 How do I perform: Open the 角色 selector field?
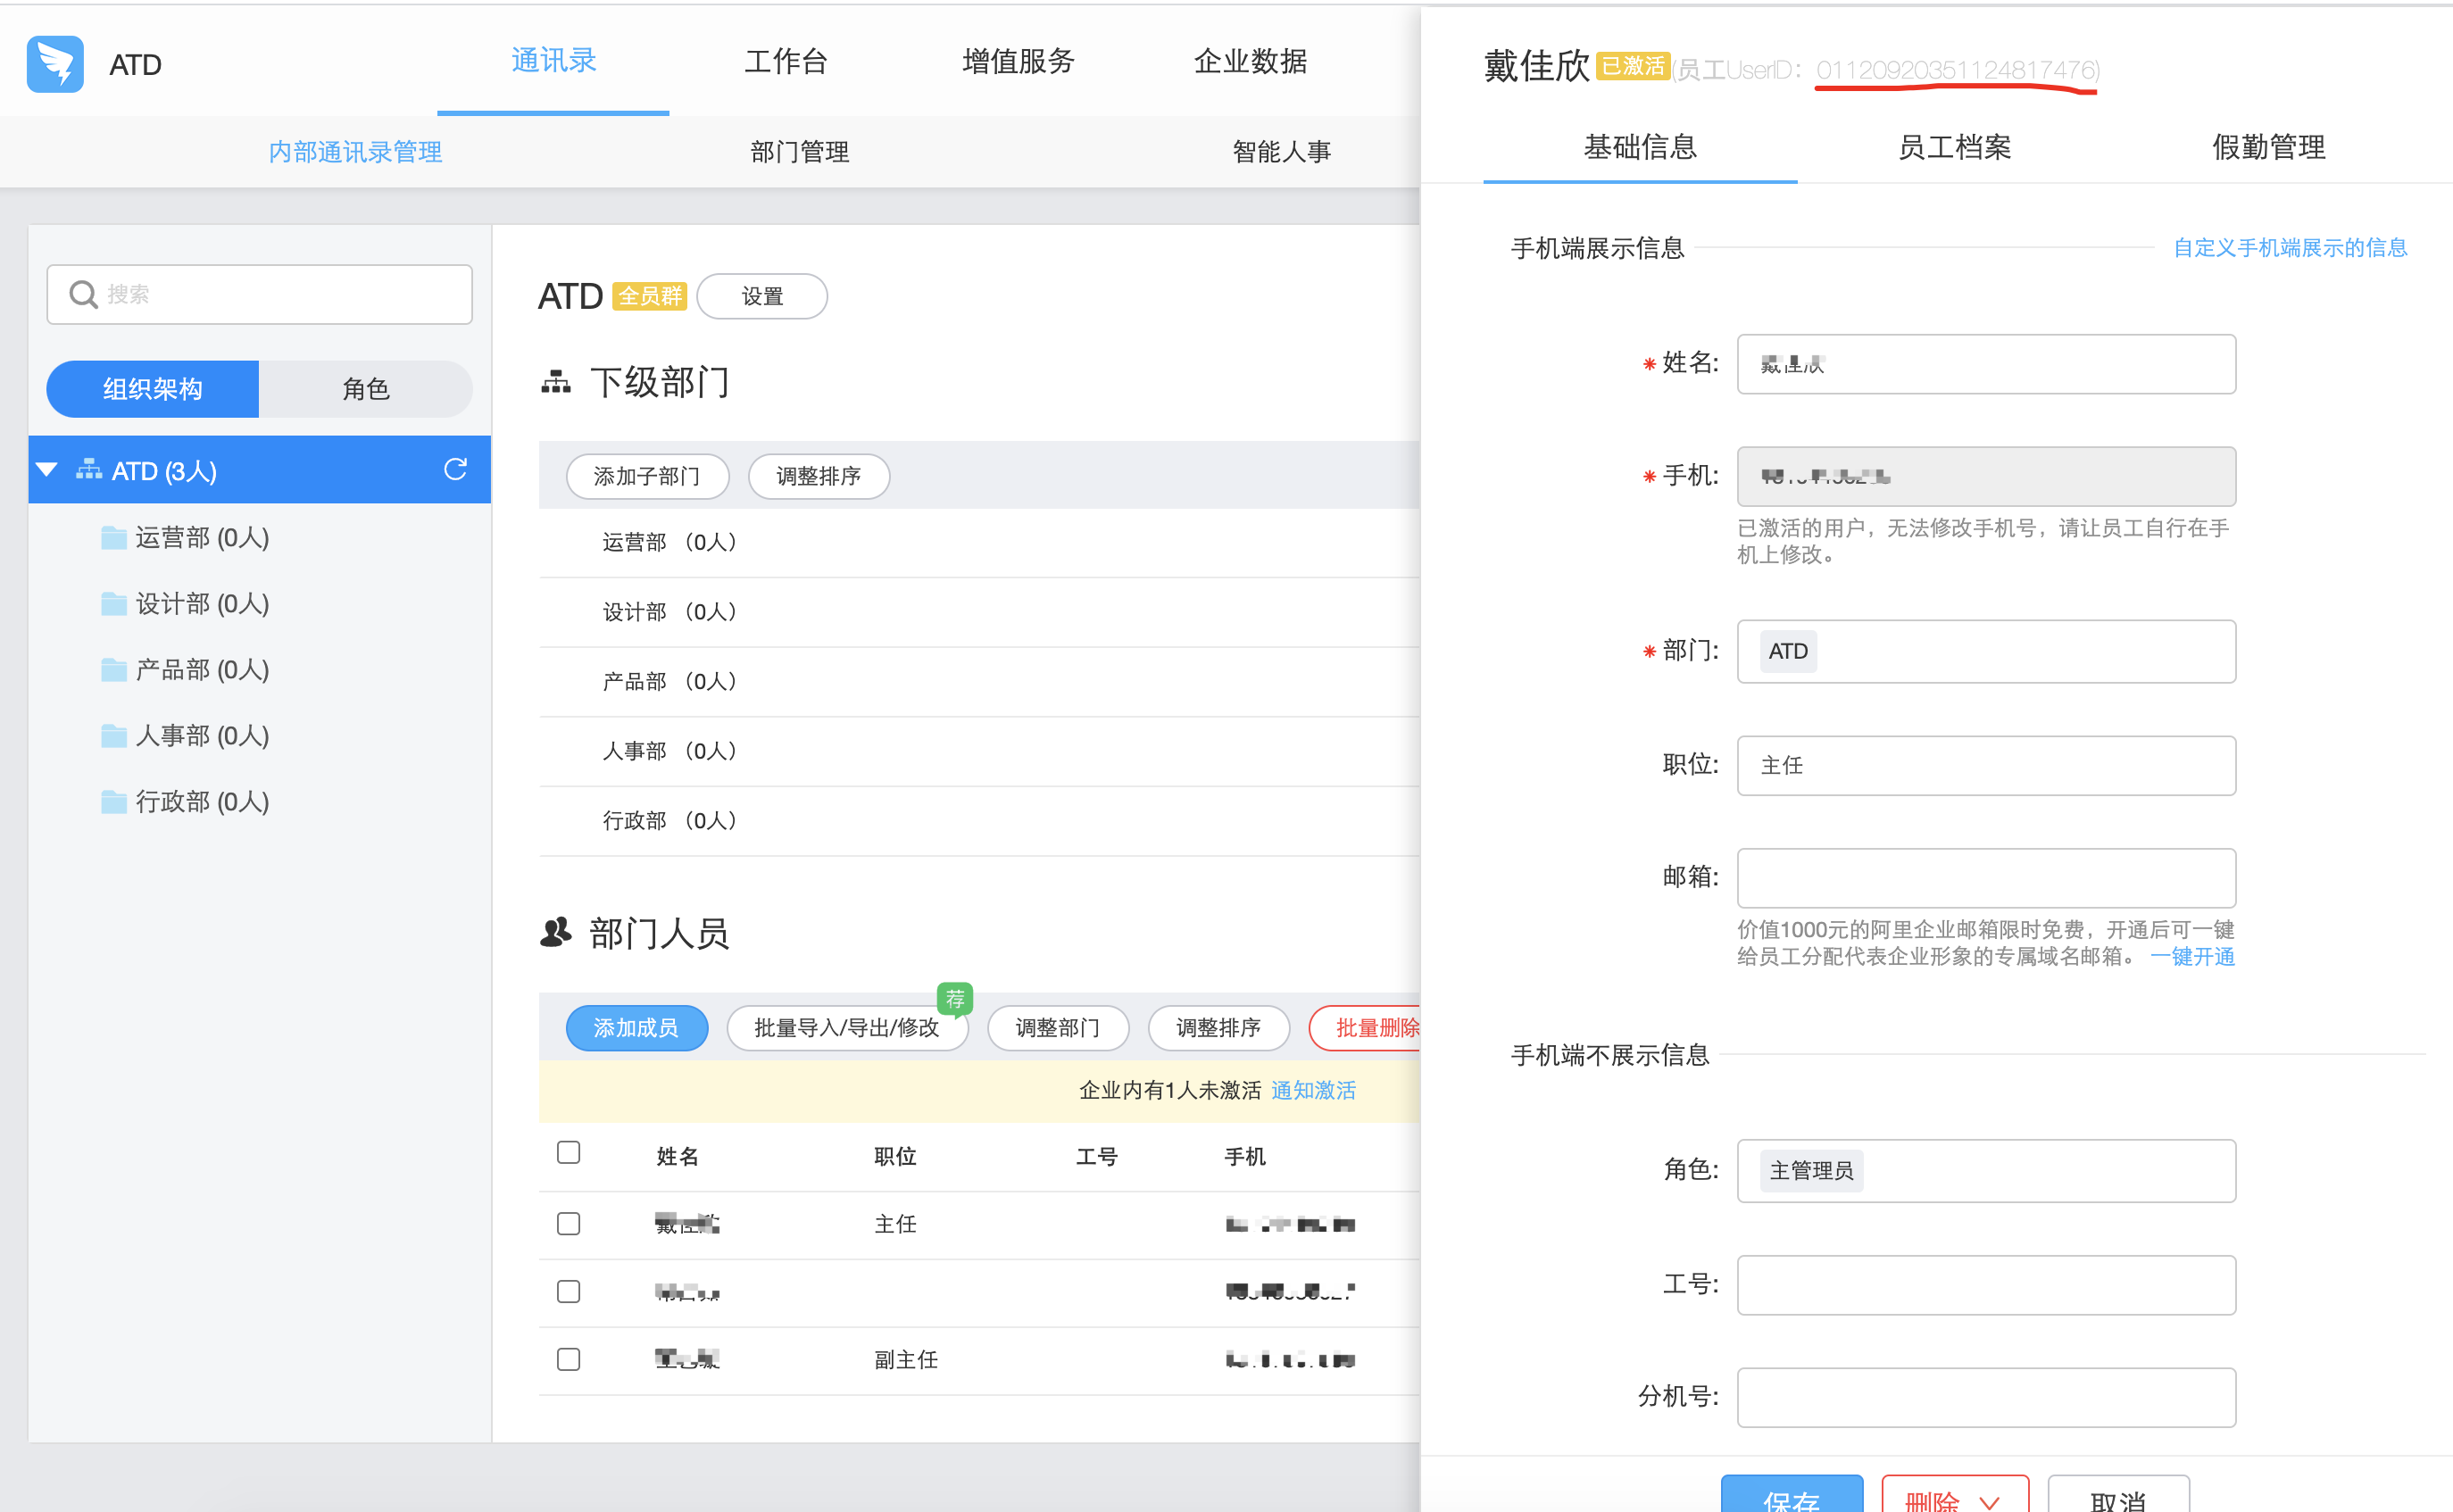pyautogui.click(x=1986, y=1171)
